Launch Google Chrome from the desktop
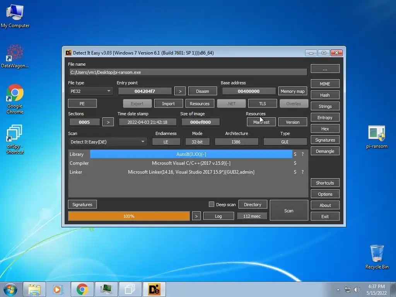Image resolution: width=396 pixels, height=297 pixels. point(15,99)
